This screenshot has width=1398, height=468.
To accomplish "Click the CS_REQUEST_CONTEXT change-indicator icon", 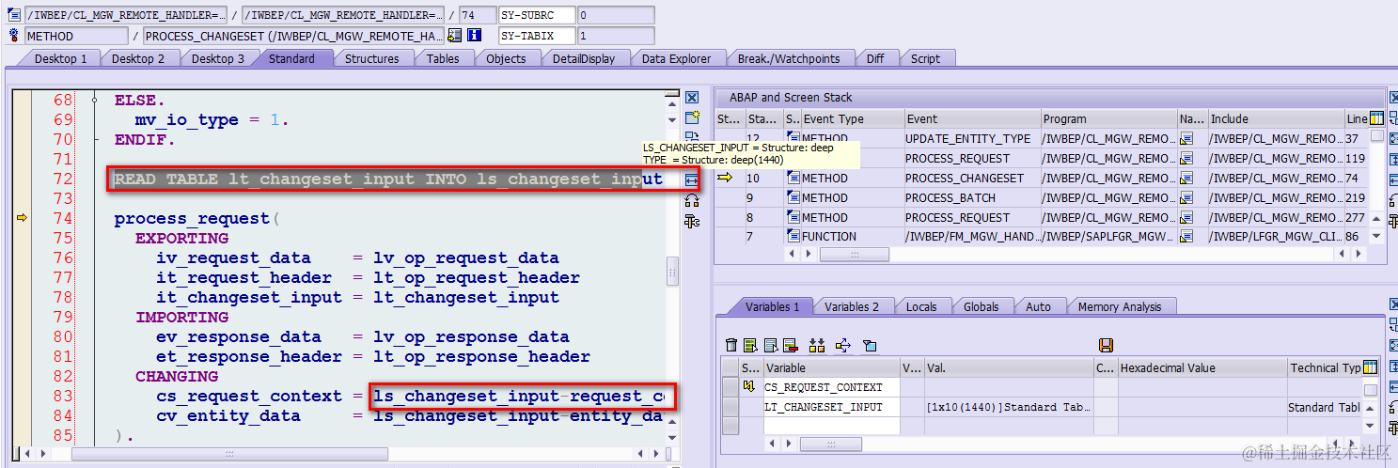I will 749,387.
